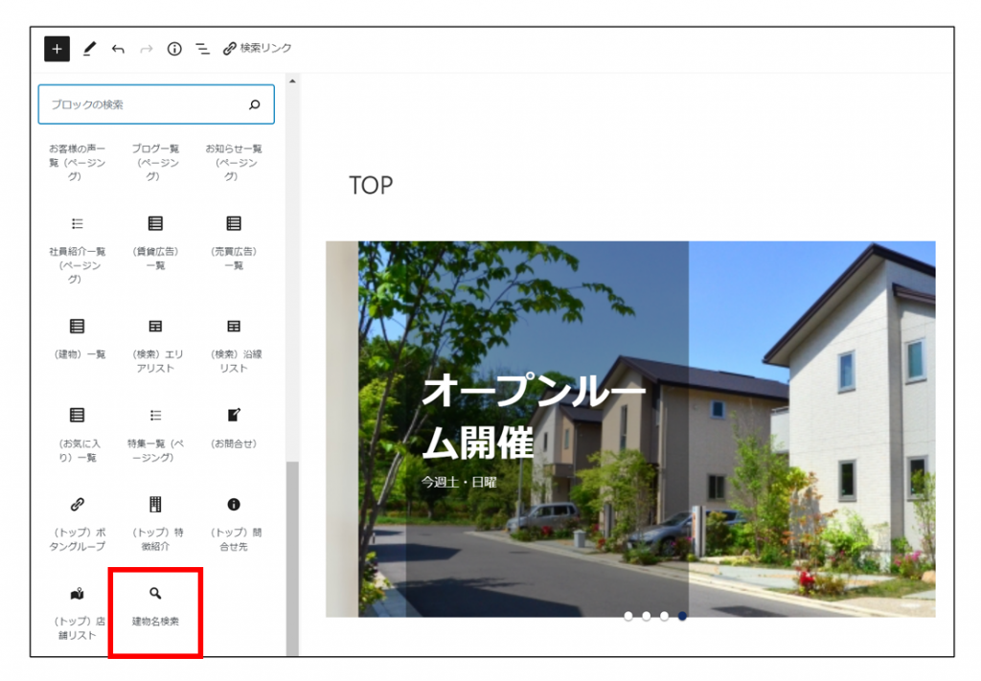Open the list view outline icon
981x681 pixels.
click(202, 49)
